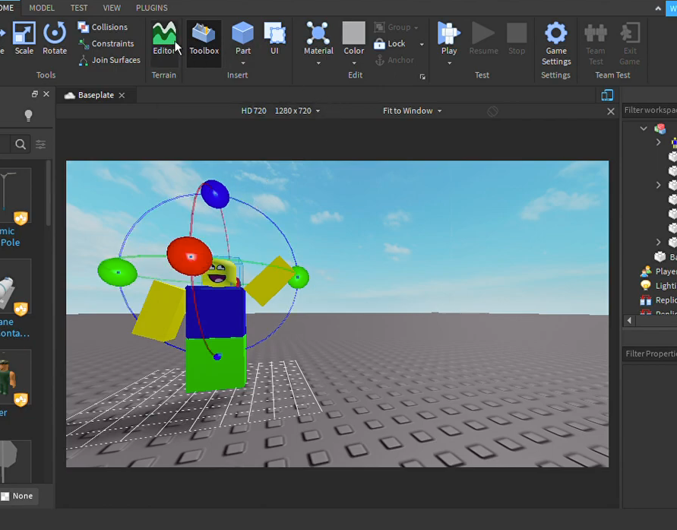Toggle Join Surfaces option
This screenshot has height=530, width=677.
pyautogui.click(x=109, y=59)
